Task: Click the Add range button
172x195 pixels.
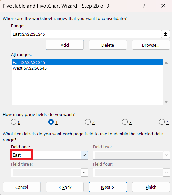Action: [x=65, y=45]
